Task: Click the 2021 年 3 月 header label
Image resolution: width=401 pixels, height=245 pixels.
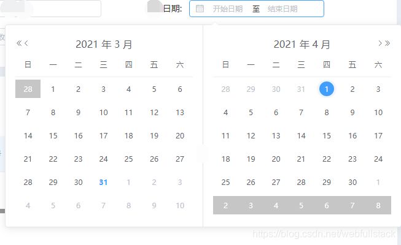Action: coord(104,44)
